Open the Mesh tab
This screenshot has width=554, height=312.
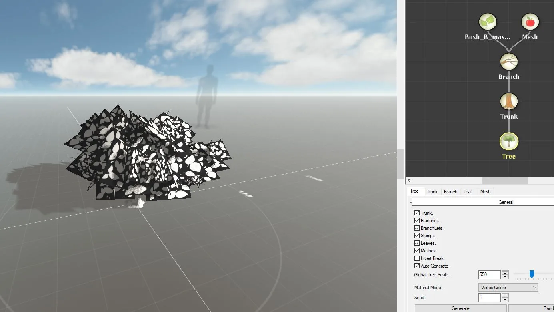pyautogui.click(x=485, y=192)
